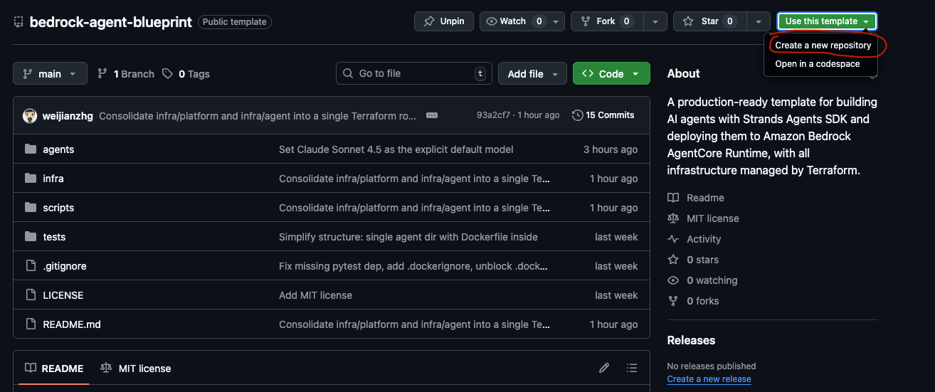
Task: Open the agents folder
Action: 58,149
